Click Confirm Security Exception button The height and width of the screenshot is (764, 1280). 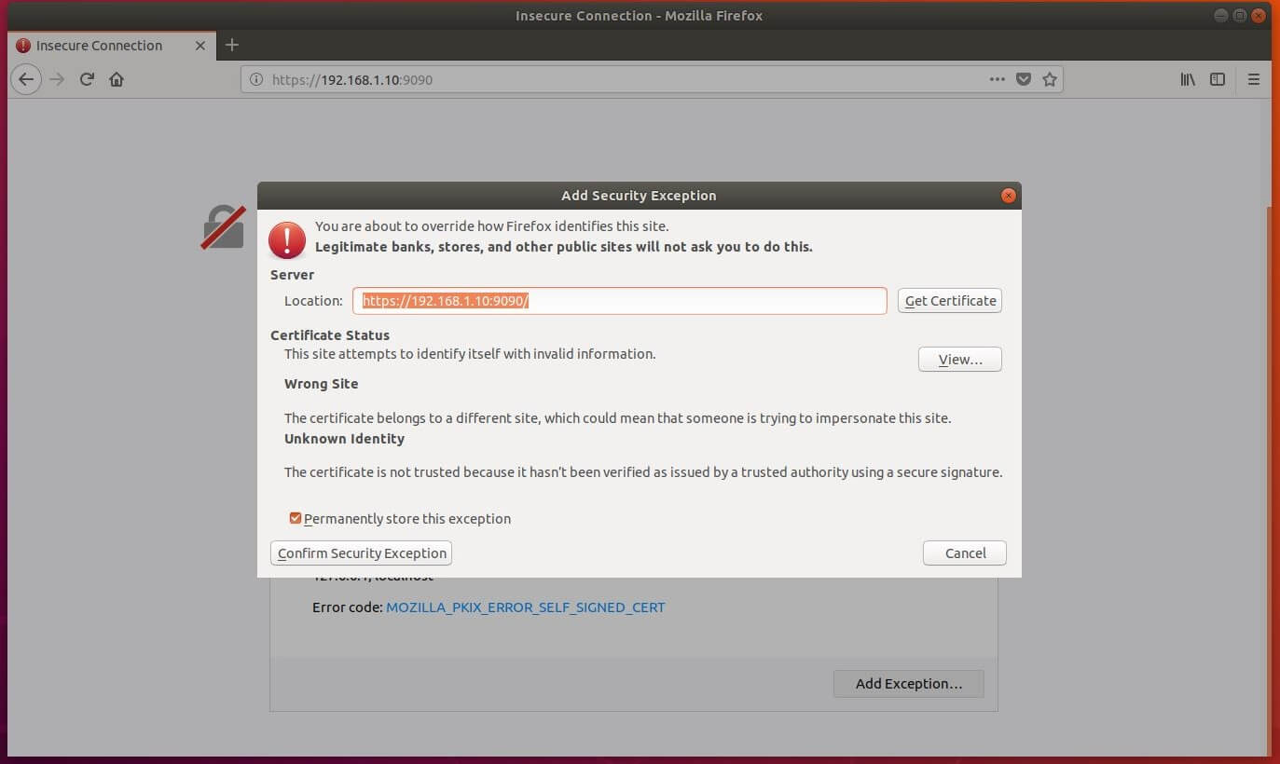(362, 553)
